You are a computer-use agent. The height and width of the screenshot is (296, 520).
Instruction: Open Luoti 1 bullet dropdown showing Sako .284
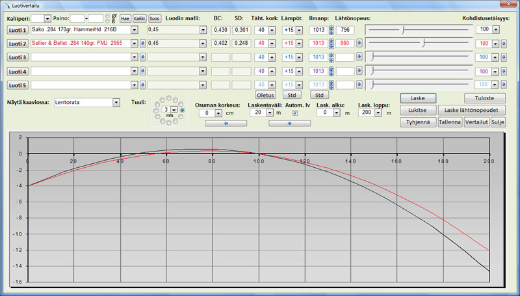click(x=134, y=30)
